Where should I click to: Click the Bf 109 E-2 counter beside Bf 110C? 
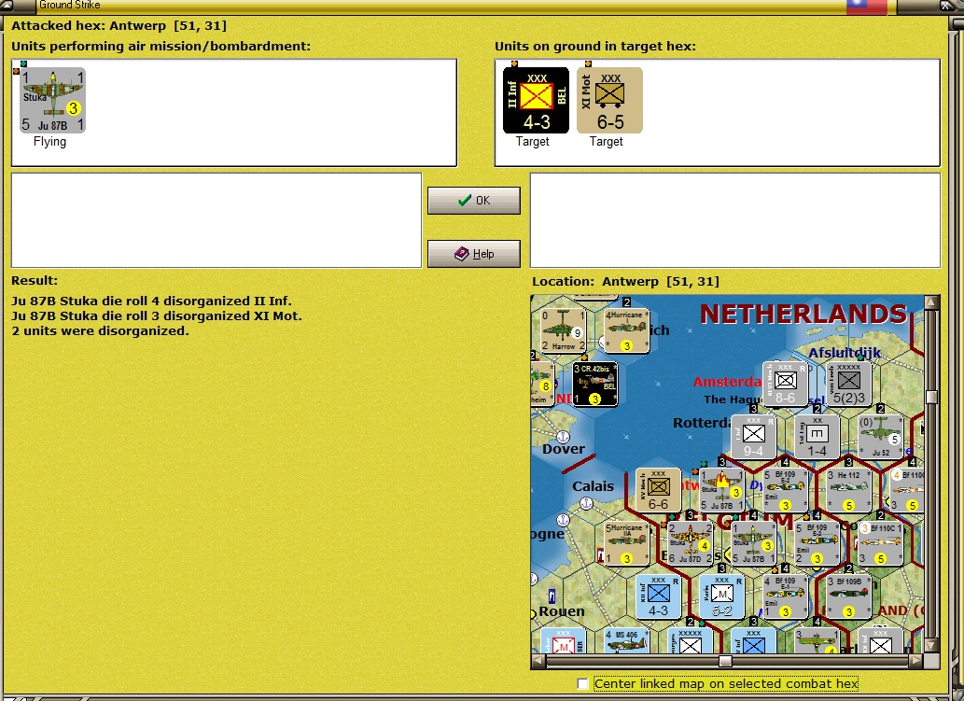(817, 543)
